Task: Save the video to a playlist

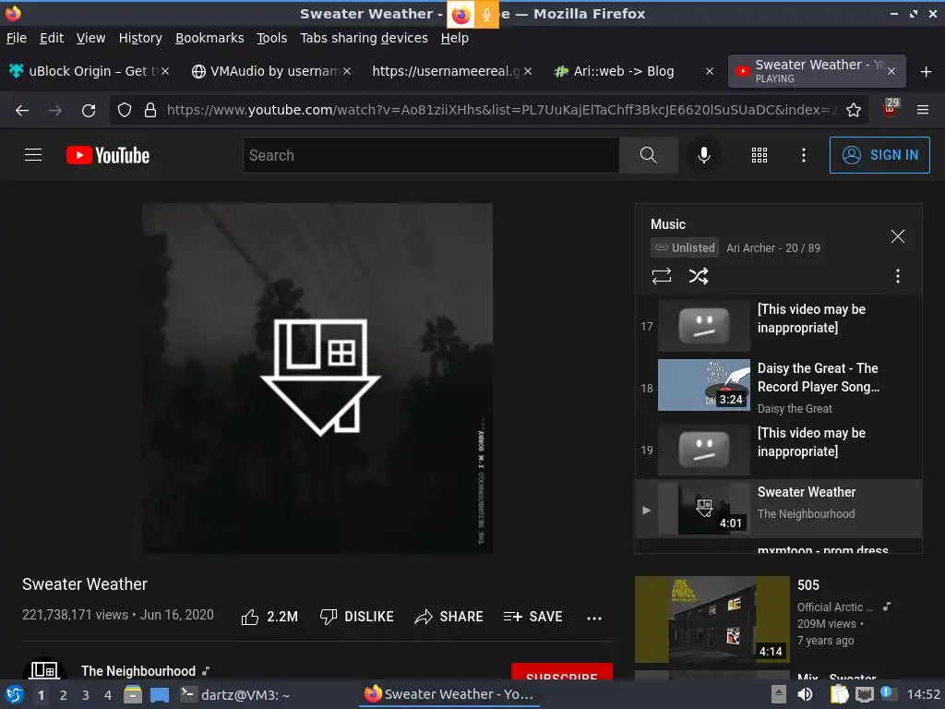Action: coord(532,617)
